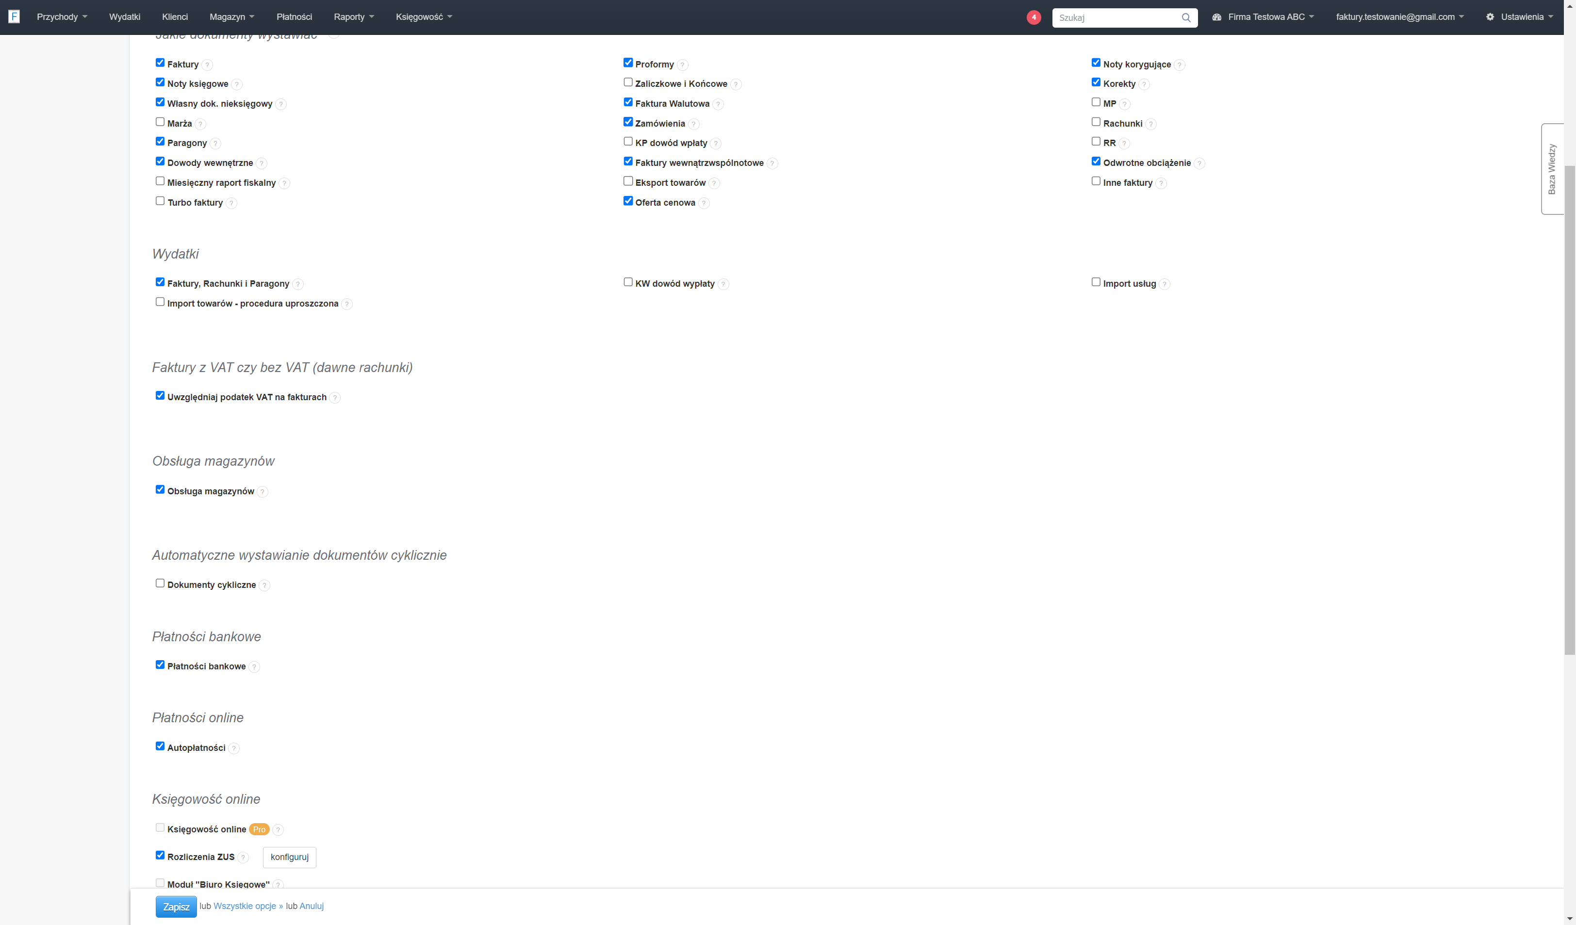Expand the Księgowość dropdown menu
Image resolution: width=1576 pixels, height=925 pixels.
[424, 17]
